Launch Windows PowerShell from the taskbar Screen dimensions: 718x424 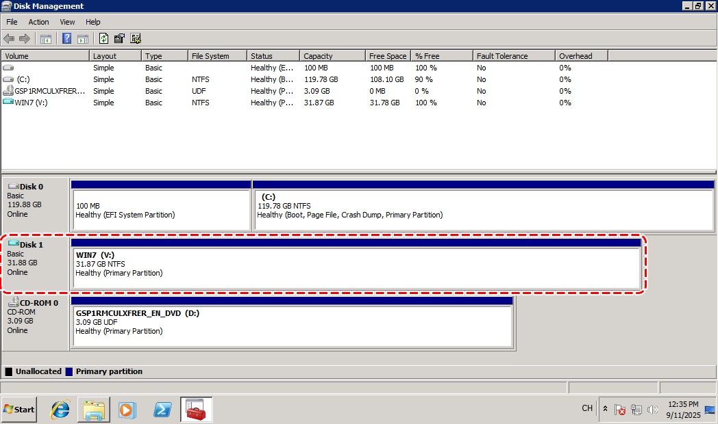162,409
